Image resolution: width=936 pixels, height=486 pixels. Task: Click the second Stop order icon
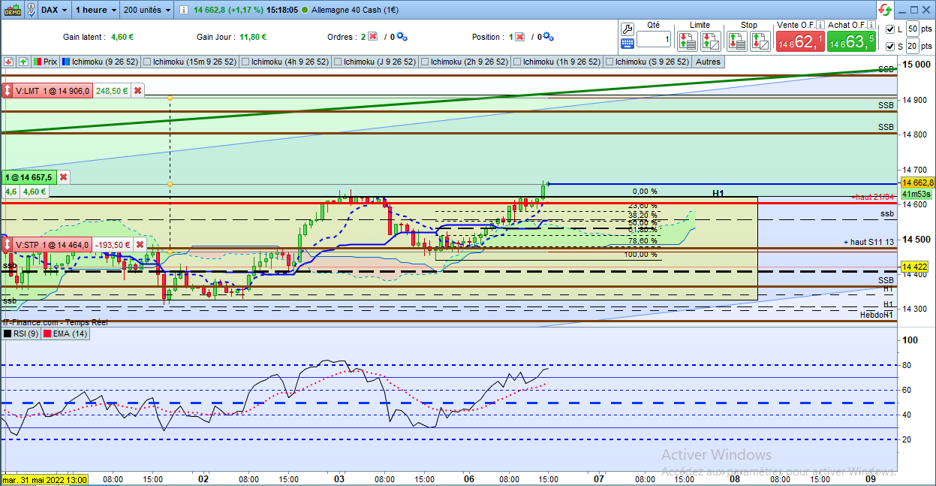pyautogui.click(x=760, y=41)
